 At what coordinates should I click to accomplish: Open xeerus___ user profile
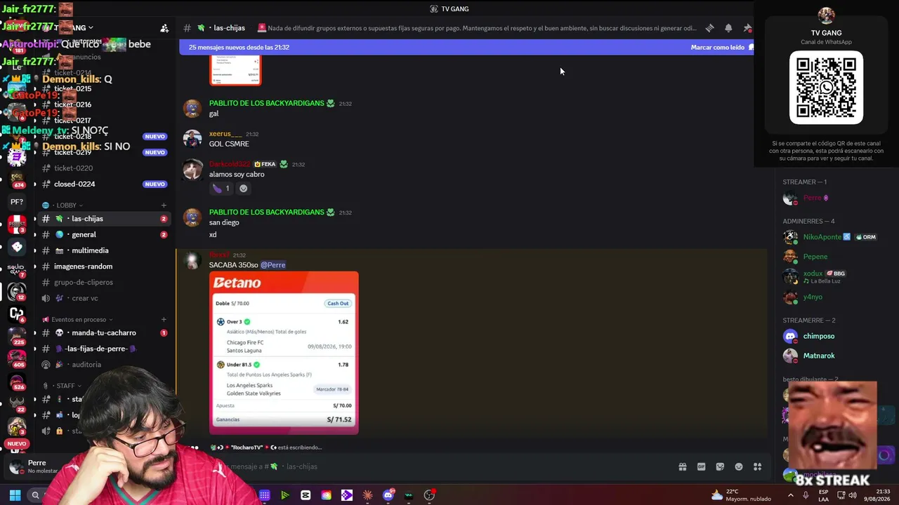click(225, 134)
